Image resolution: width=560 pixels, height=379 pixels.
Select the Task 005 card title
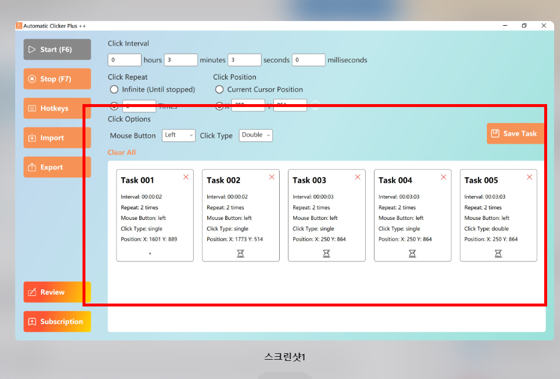(481, 180)
